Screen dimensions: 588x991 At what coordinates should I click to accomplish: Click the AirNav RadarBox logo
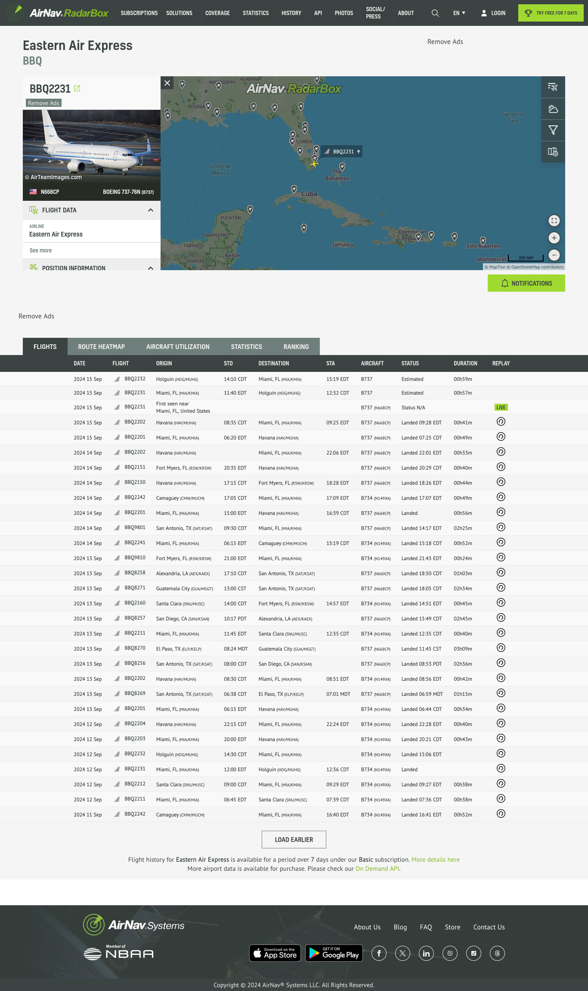58,13
